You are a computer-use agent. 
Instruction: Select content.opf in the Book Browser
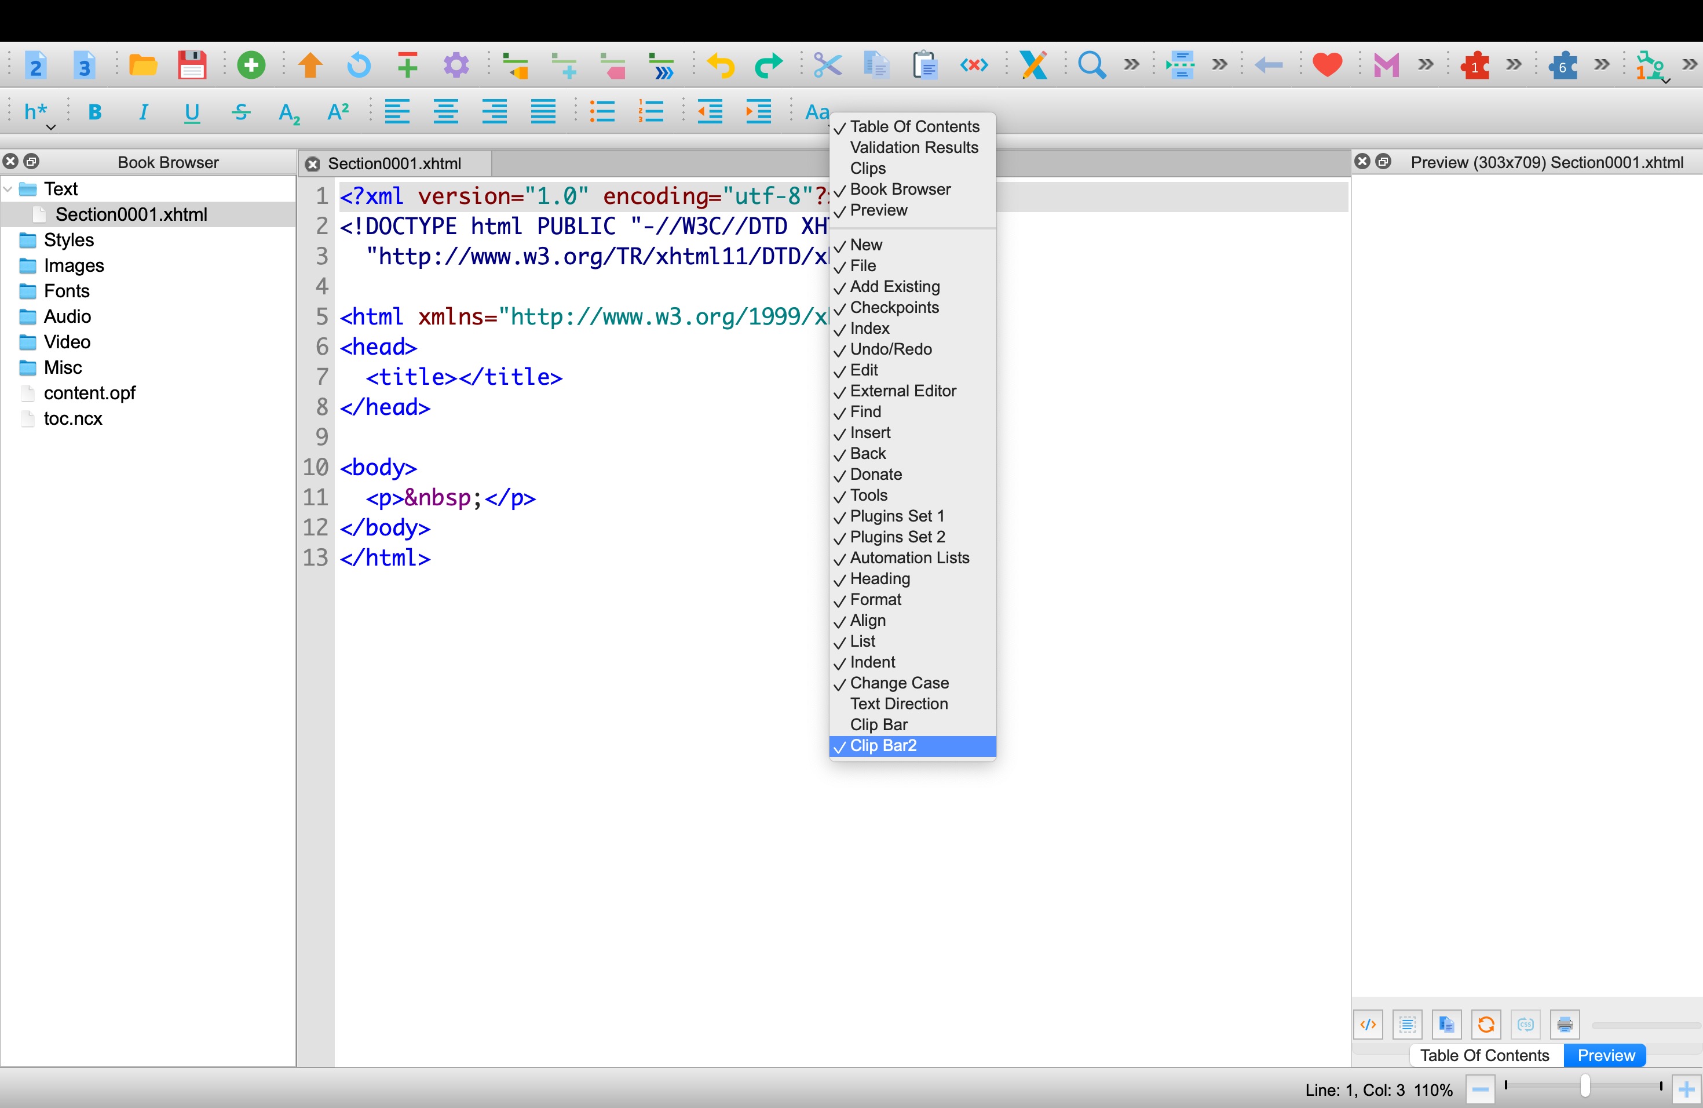(89, 393)
